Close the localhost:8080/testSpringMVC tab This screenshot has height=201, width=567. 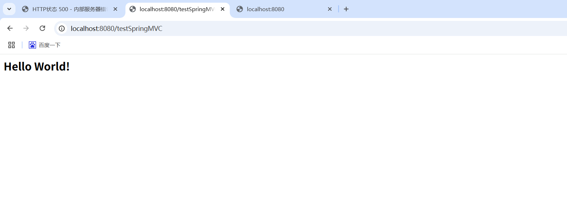click(222, 9)
